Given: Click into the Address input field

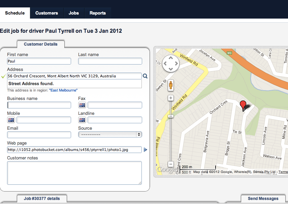Looking at the screenshot, I should [74, 76].
